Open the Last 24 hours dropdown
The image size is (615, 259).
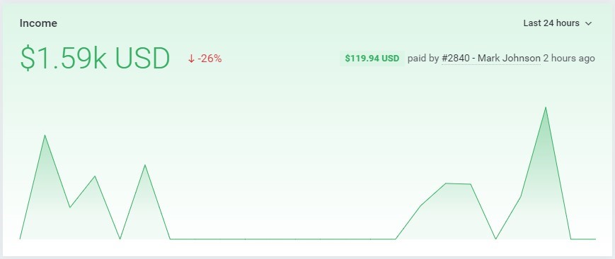[x=557, y=23]
